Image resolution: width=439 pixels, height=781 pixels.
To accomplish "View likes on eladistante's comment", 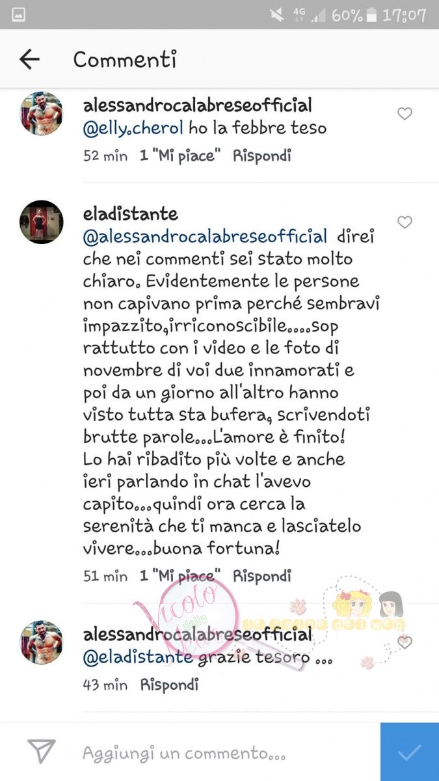I will (181, 576).
